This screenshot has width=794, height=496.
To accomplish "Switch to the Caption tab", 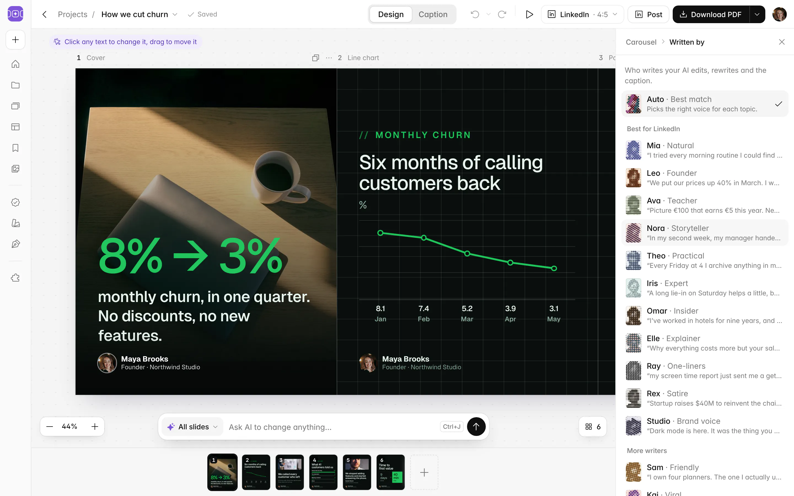I will coord(433,14).
